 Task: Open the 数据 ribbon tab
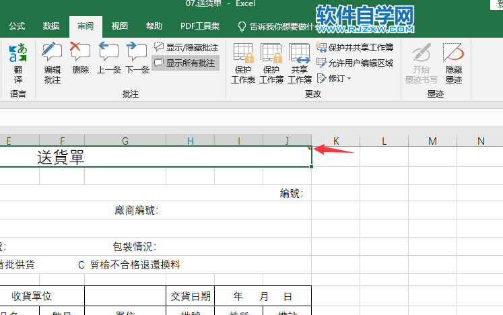[51, 26]
